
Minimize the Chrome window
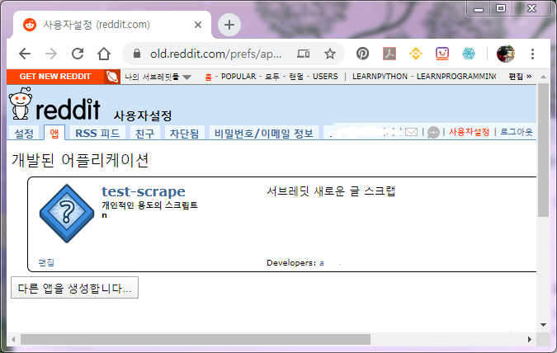coord(479,9)
